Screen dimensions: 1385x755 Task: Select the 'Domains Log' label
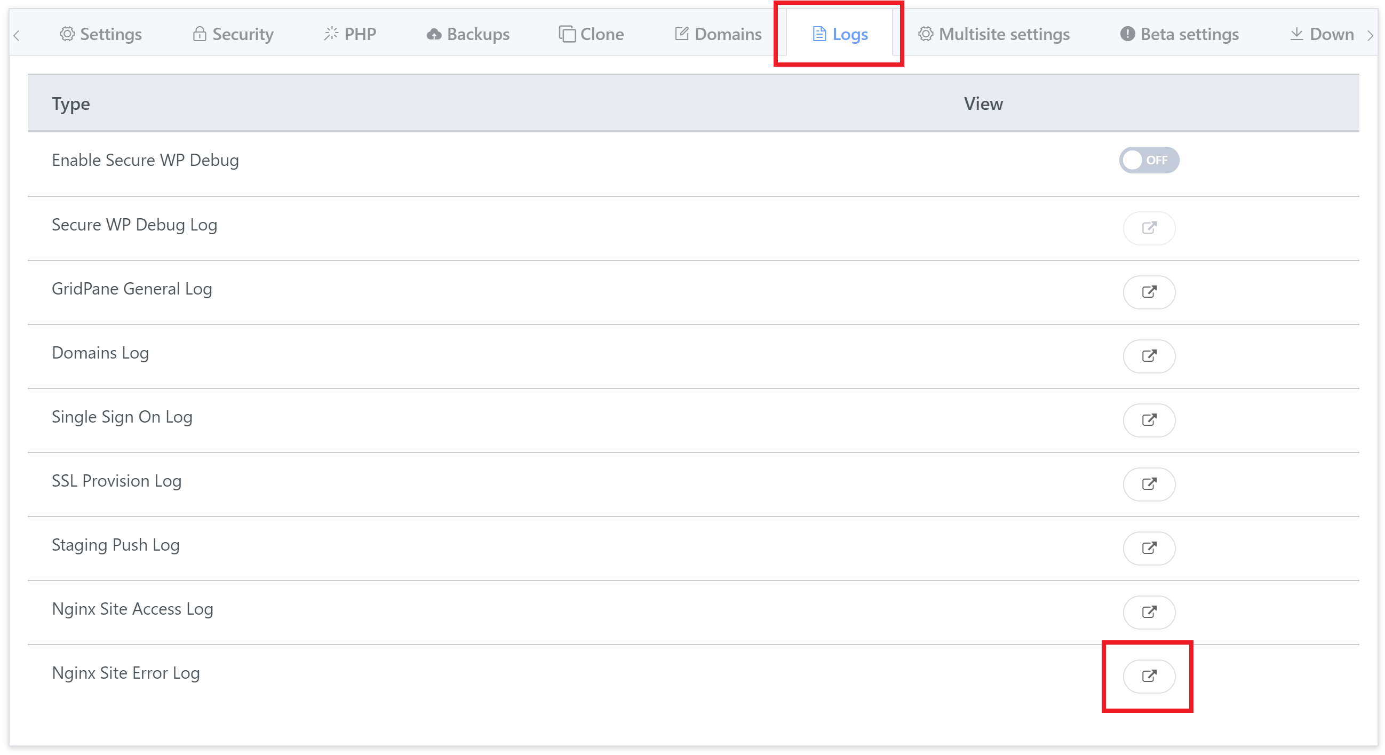tap(100, 353)
